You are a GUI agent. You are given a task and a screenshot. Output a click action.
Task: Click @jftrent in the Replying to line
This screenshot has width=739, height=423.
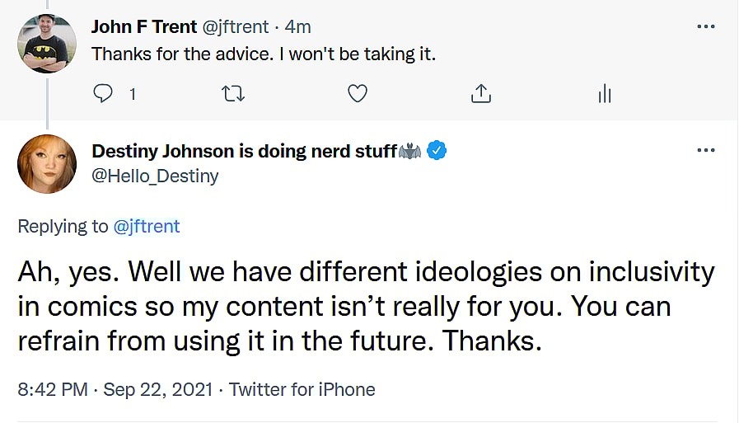(x=146, y=226)
